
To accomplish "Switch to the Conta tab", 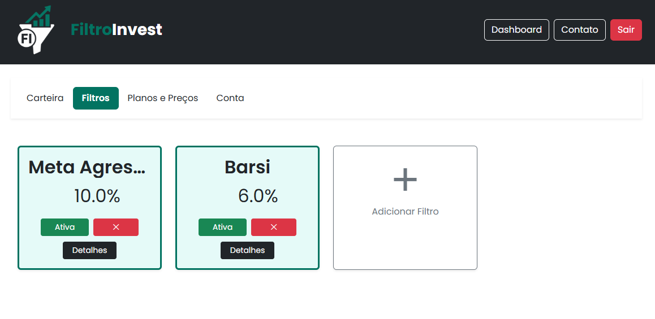I will (x=230, y=98).
